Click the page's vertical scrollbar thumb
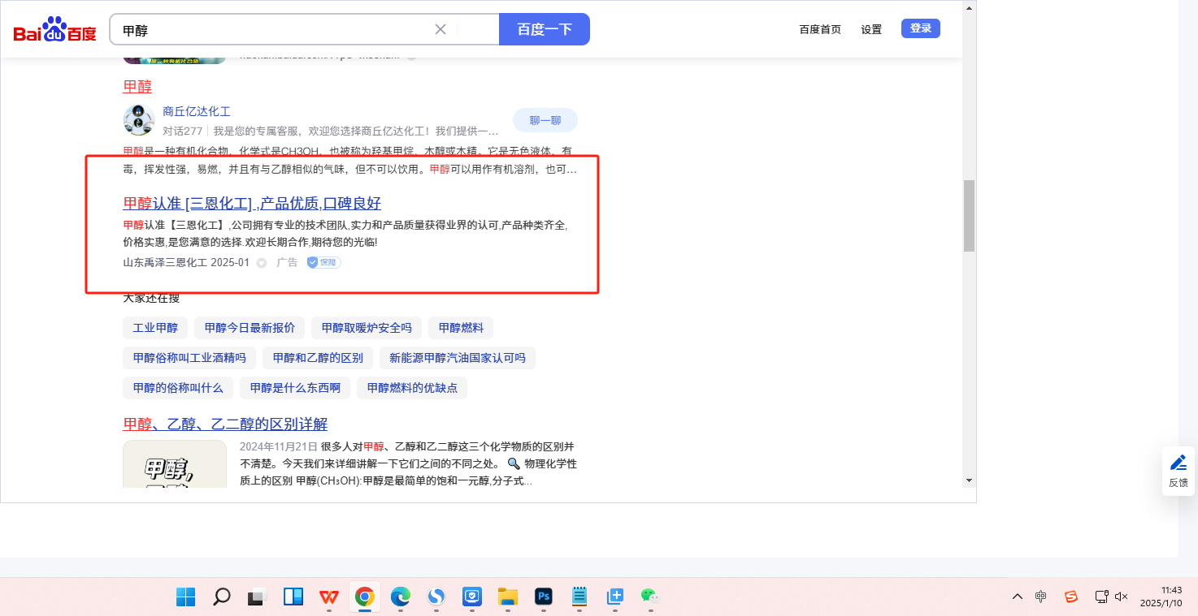1198x616 pixels. (x=969, y=215)
